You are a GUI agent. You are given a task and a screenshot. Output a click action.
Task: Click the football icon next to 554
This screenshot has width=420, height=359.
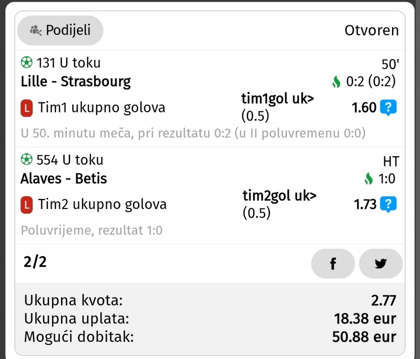tap(27, 160)
